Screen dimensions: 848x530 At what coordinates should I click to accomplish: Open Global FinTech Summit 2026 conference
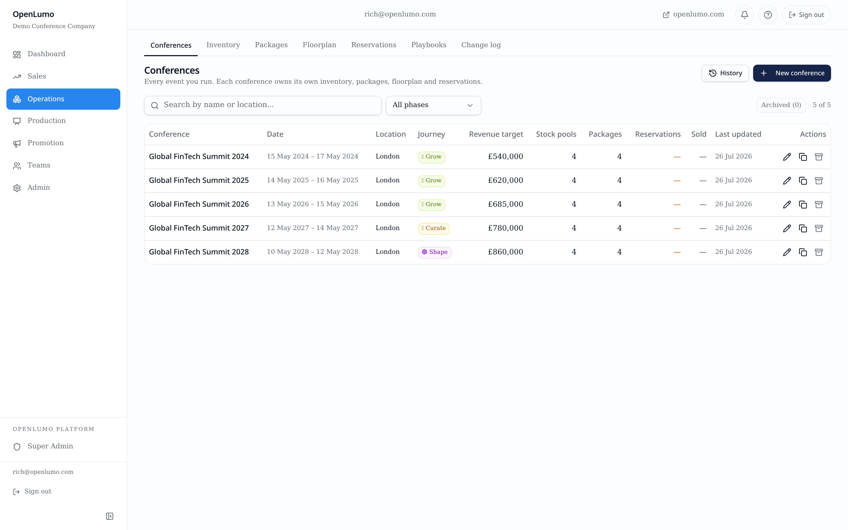[x=199, y=204]
